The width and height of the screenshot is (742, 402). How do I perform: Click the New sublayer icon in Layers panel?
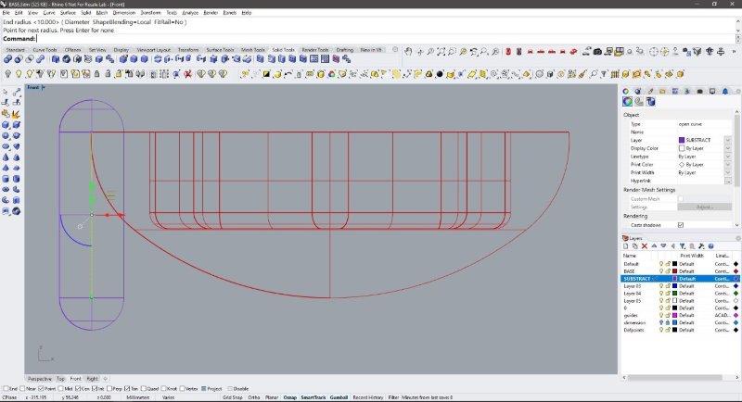[635, 246]
